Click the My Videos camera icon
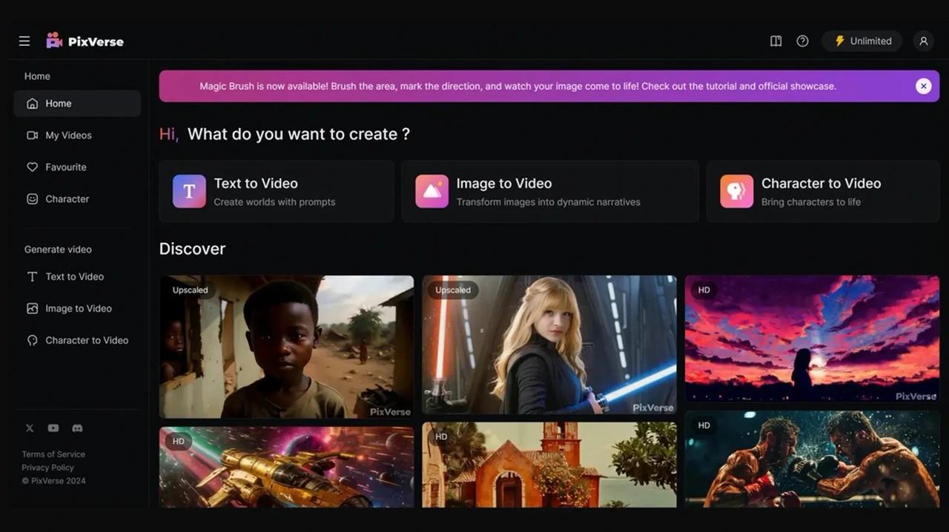Screen dimensions: 949x532 tap(32, 136)
